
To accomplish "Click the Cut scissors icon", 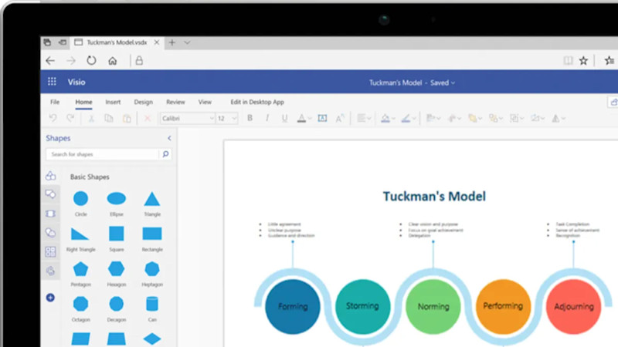I will pos(91,119).
